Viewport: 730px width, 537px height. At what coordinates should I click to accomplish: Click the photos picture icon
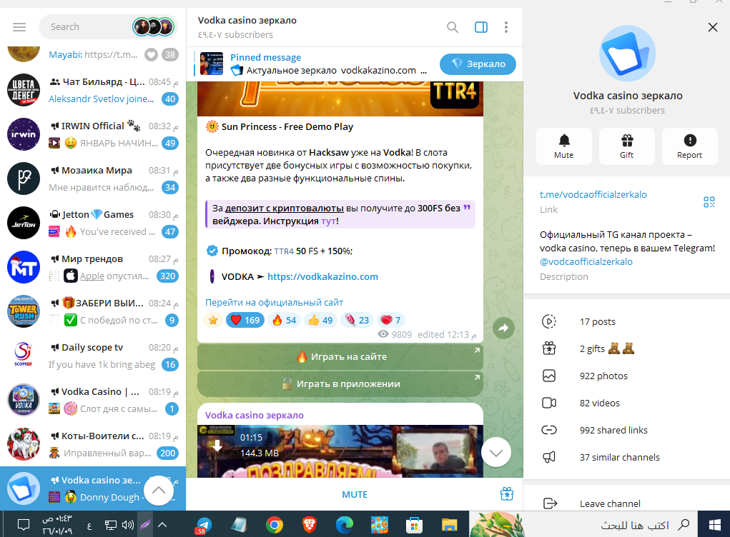(x=549, y=376)
